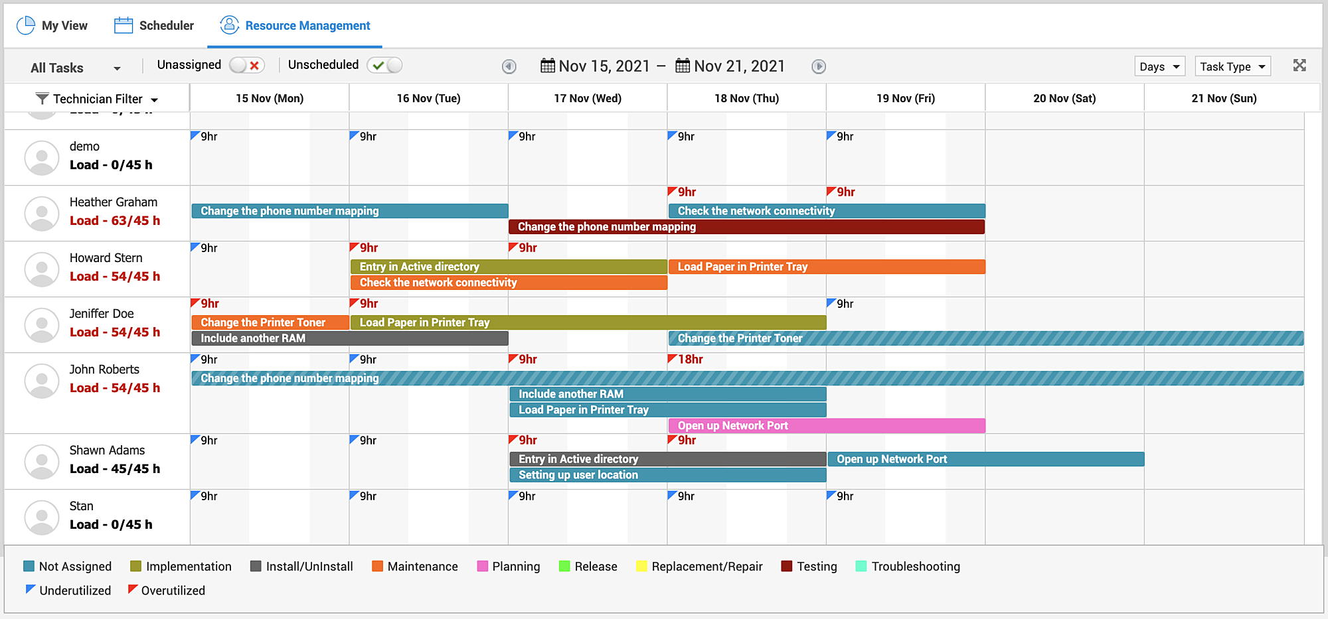1328x619 pixels.
Task: Switch to the My View tab
Action: [64, 25]
